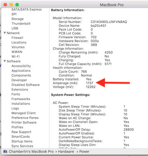The image size is (148, 156).
Task: Click the MacBook Pro window title
Action: coord(112,5)
